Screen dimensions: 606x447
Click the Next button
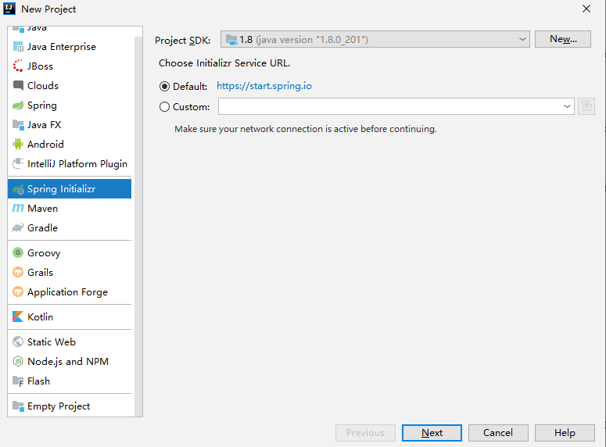(432, 433)
